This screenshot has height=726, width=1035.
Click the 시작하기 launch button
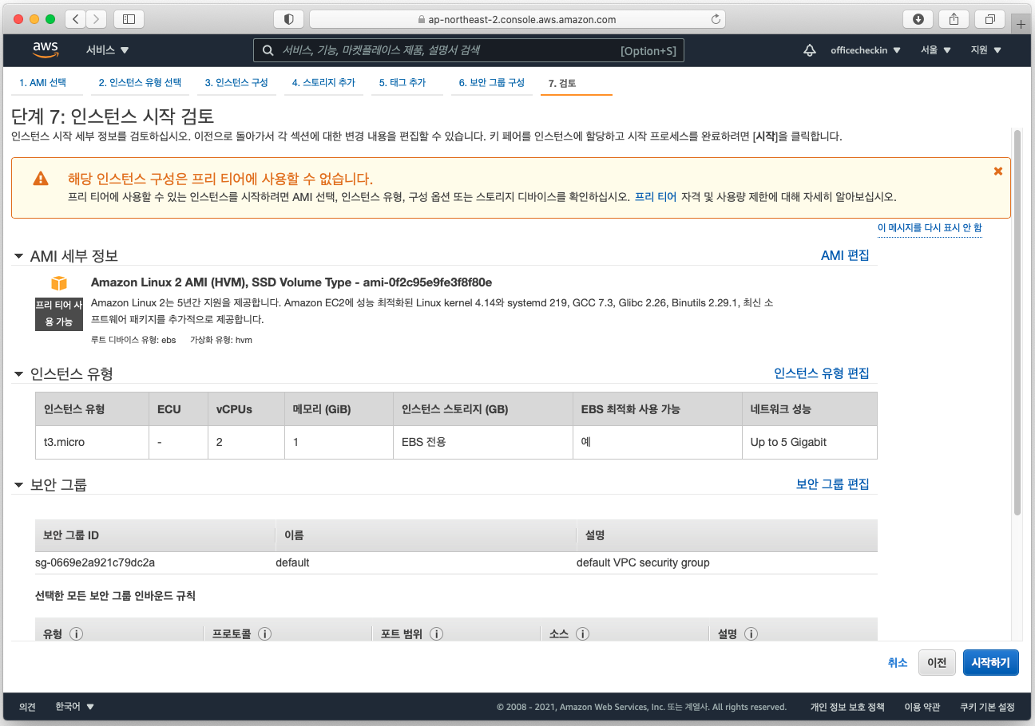[990, 662]
